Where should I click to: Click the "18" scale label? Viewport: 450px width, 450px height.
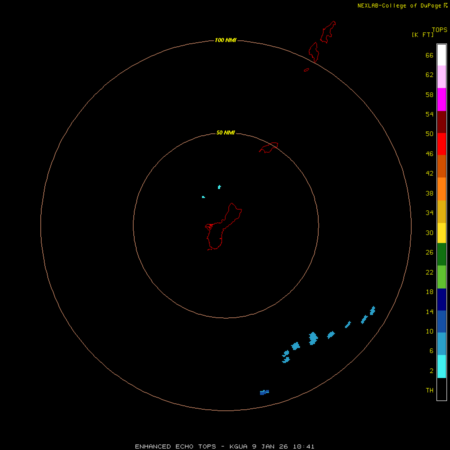point(429,292)
